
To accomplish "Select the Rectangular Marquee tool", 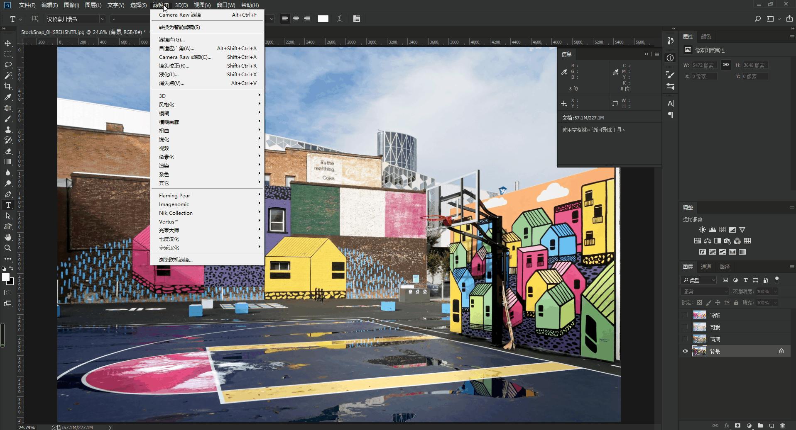I will [x=8, y=54].
